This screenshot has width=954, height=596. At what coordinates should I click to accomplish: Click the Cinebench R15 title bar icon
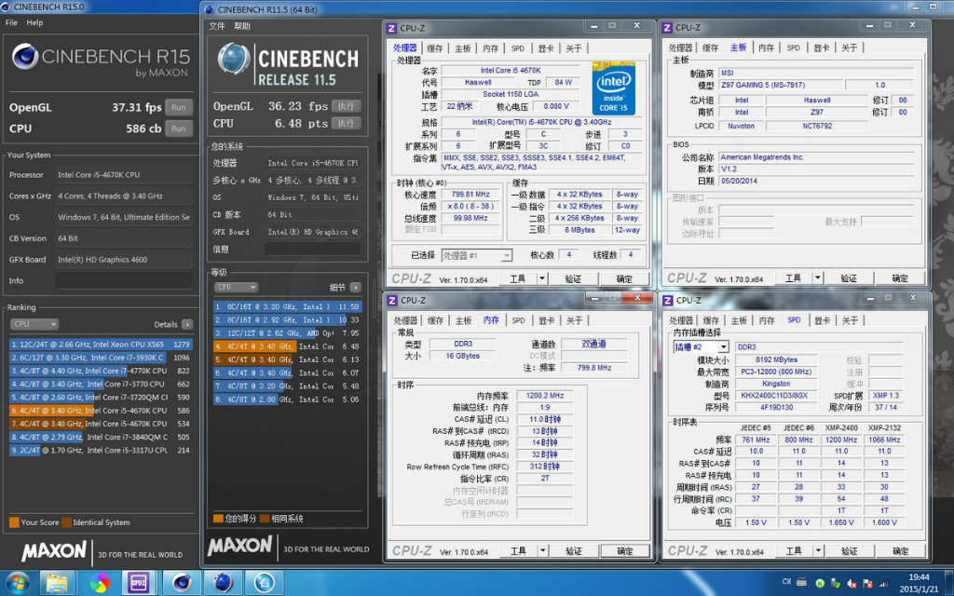tap(7, 7)
